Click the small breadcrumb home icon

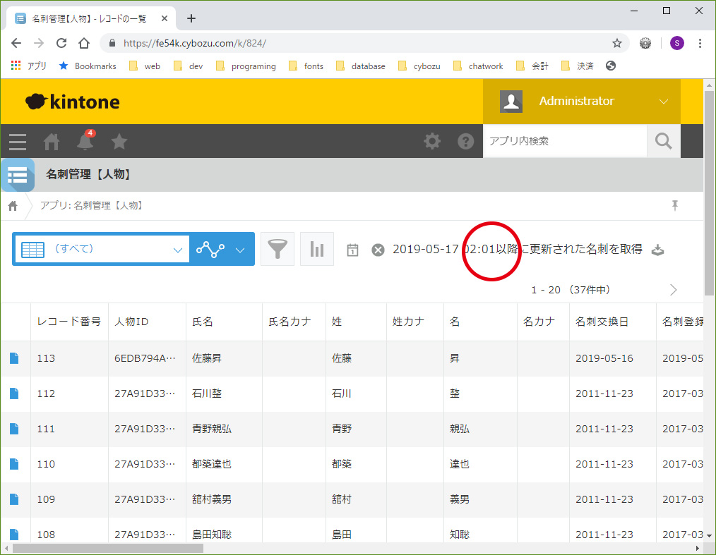tap(13, 206)
